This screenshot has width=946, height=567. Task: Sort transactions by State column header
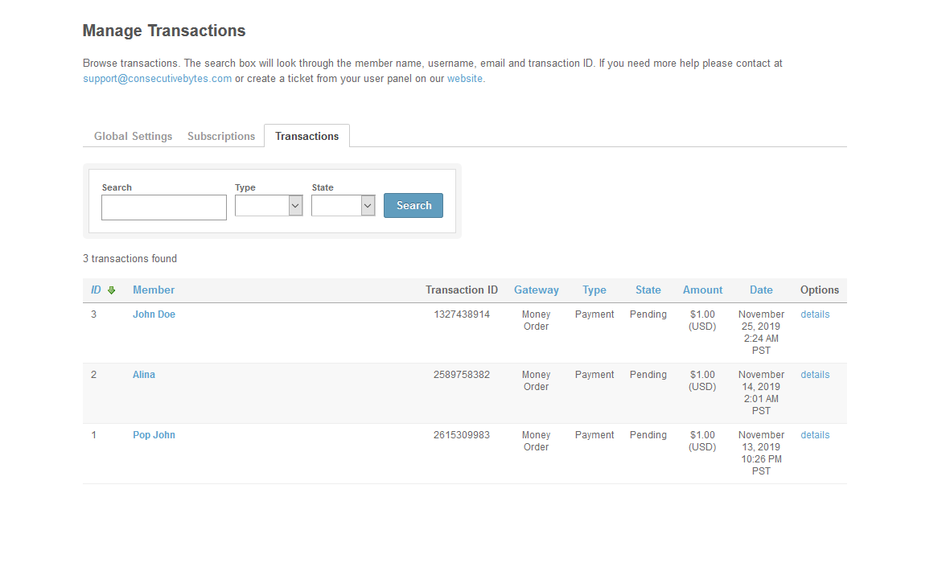click(x=648, y=290)
